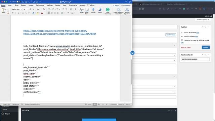Click the Share button in Word
Screen dimensions: 215x121
tap(116, 5)
